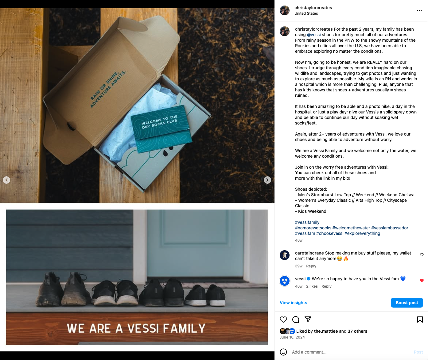This screenshot has height=360, width=428.
Task: Click the Boost post button
Action: click(x=407, y=303)
